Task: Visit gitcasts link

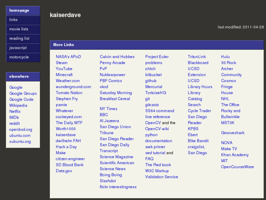Action: tap(152, 105)
